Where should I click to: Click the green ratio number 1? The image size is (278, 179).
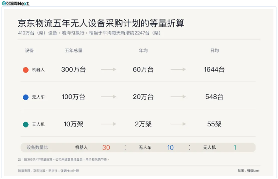pos(235,147)
